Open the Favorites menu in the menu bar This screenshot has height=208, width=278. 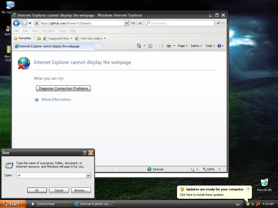[48, 31]
